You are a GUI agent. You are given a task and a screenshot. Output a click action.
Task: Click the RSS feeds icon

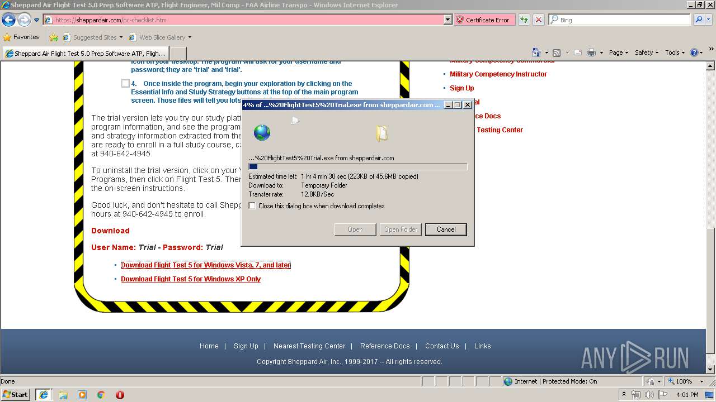[557, 52]
